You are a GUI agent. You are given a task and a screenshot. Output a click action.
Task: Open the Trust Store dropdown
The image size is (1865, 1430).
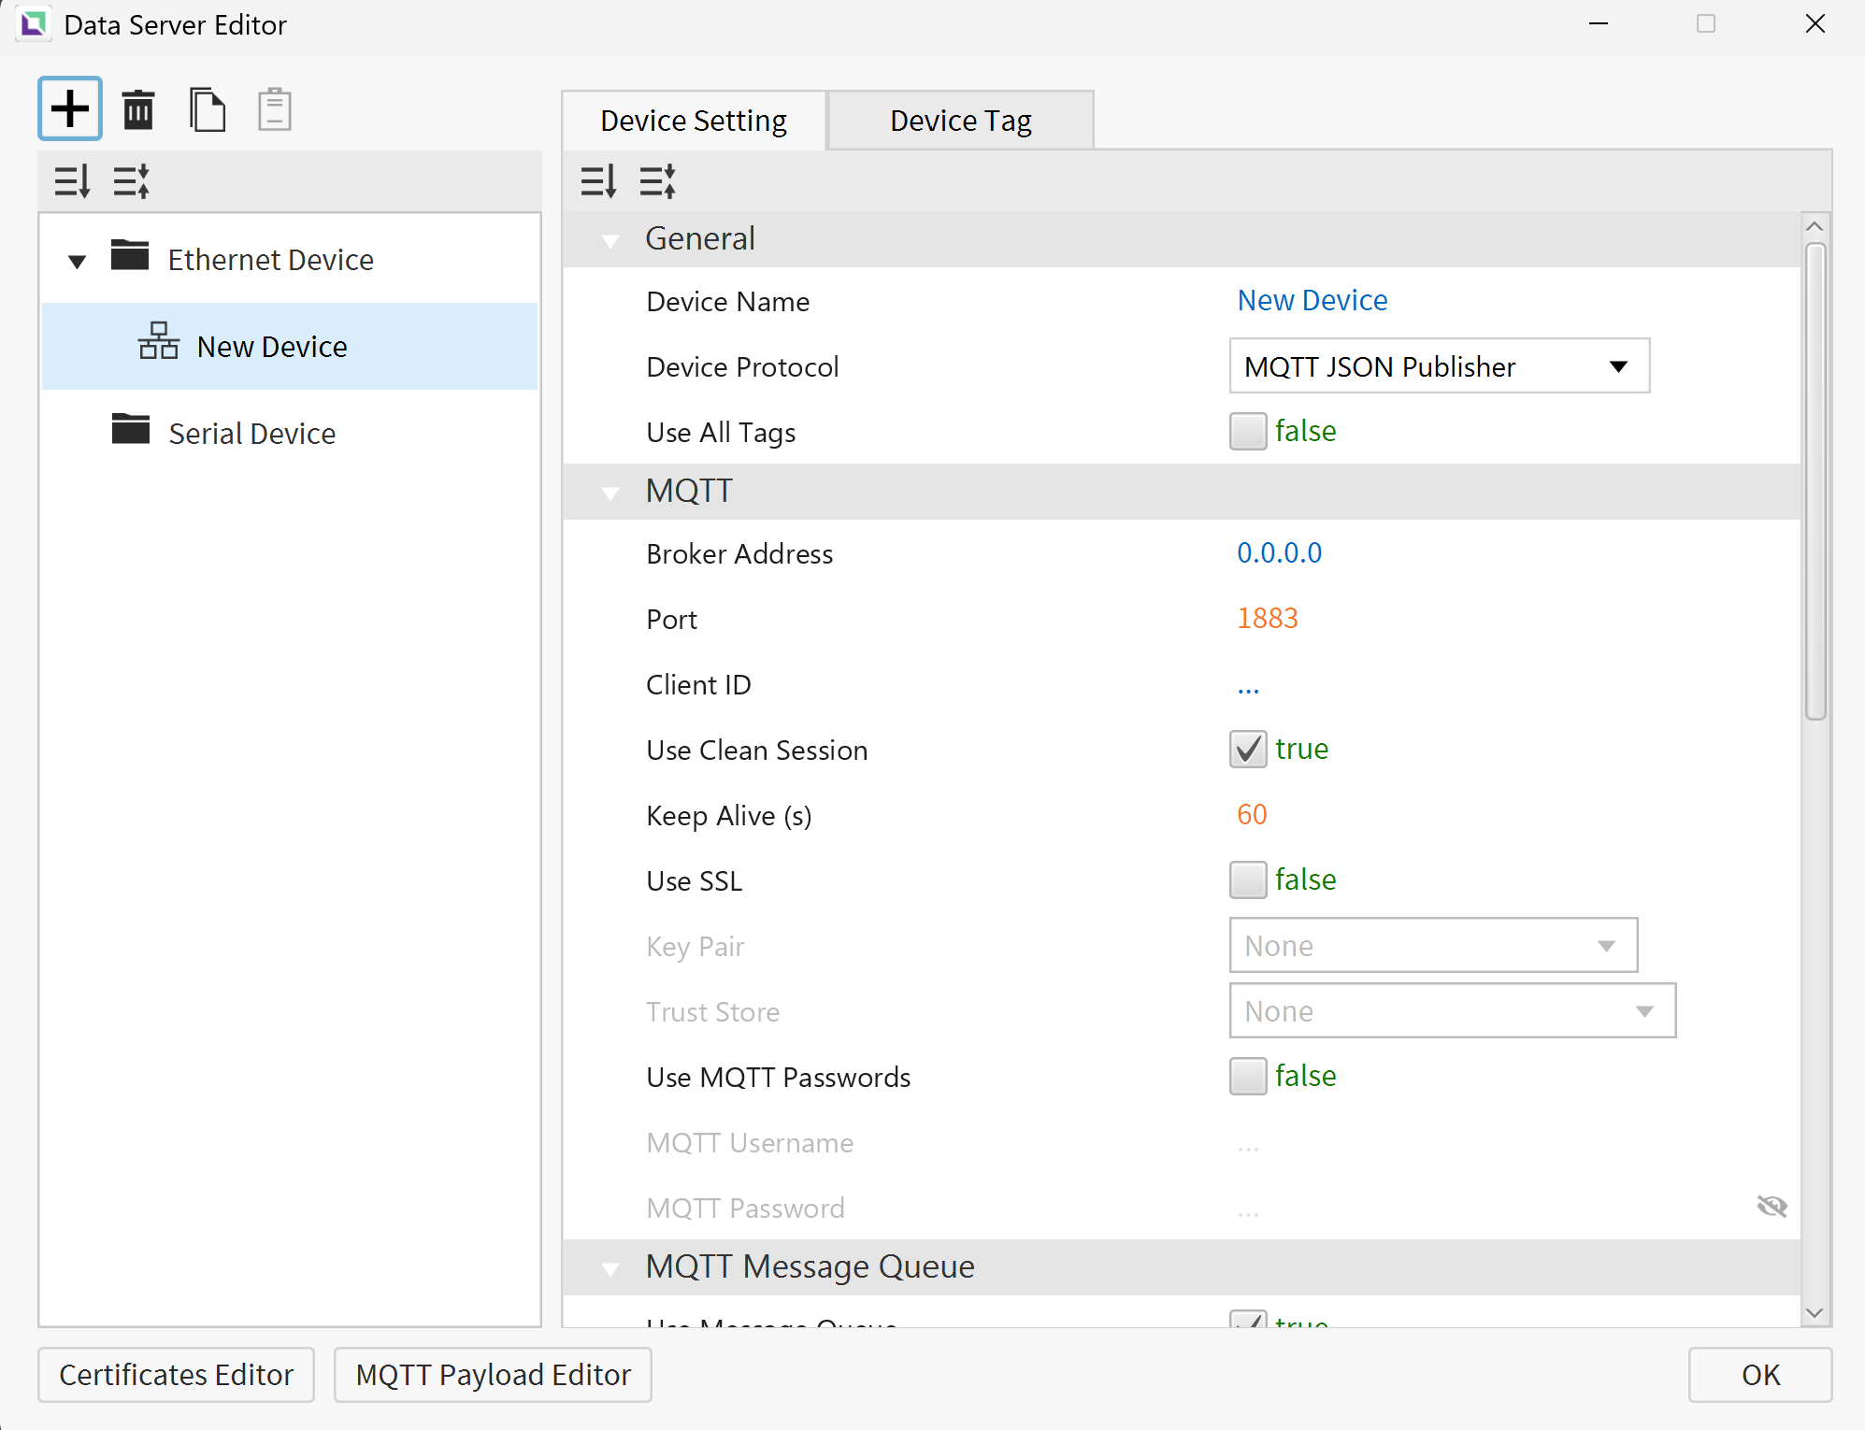(1453, 1011)
